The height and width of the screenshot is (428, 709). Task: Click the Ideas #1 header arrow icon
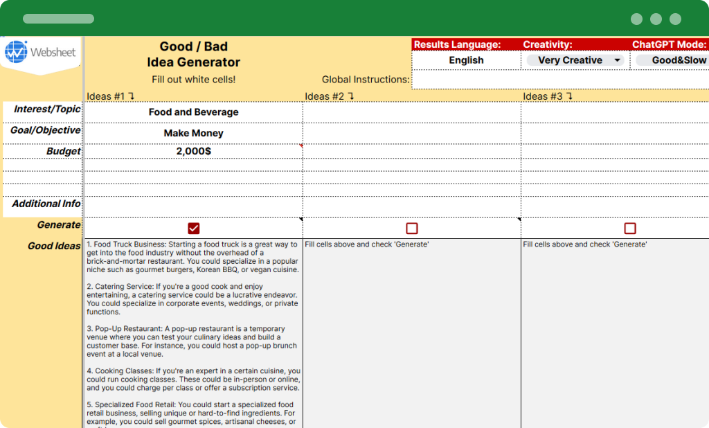(132, 97)
